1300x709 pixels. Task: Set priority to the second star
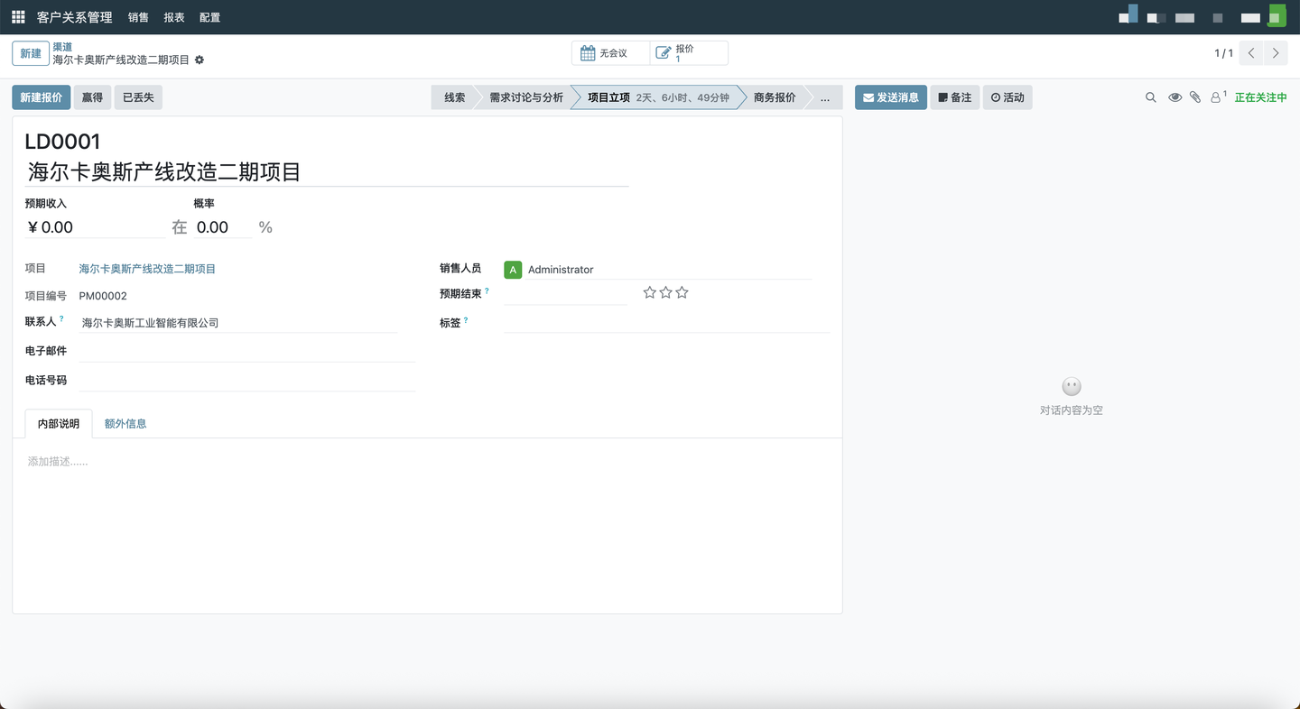coord(665,292)
